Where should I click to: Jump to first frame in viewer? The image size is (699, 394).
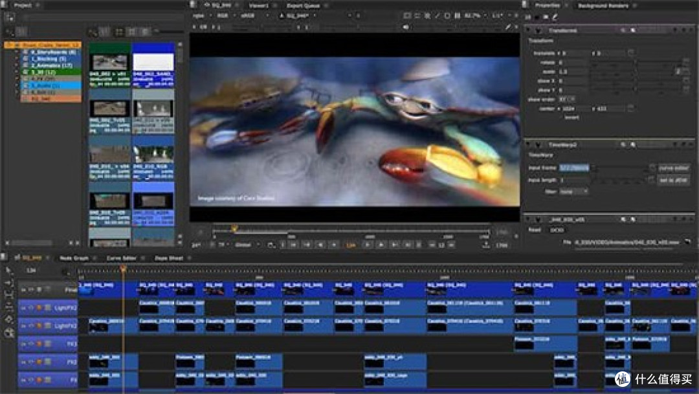[x=293, y=245]
